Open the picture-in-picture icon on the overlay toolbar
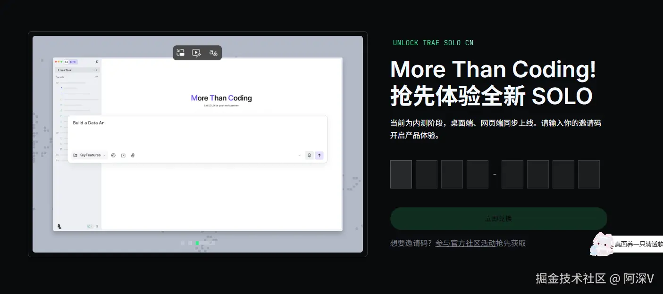 180,52
